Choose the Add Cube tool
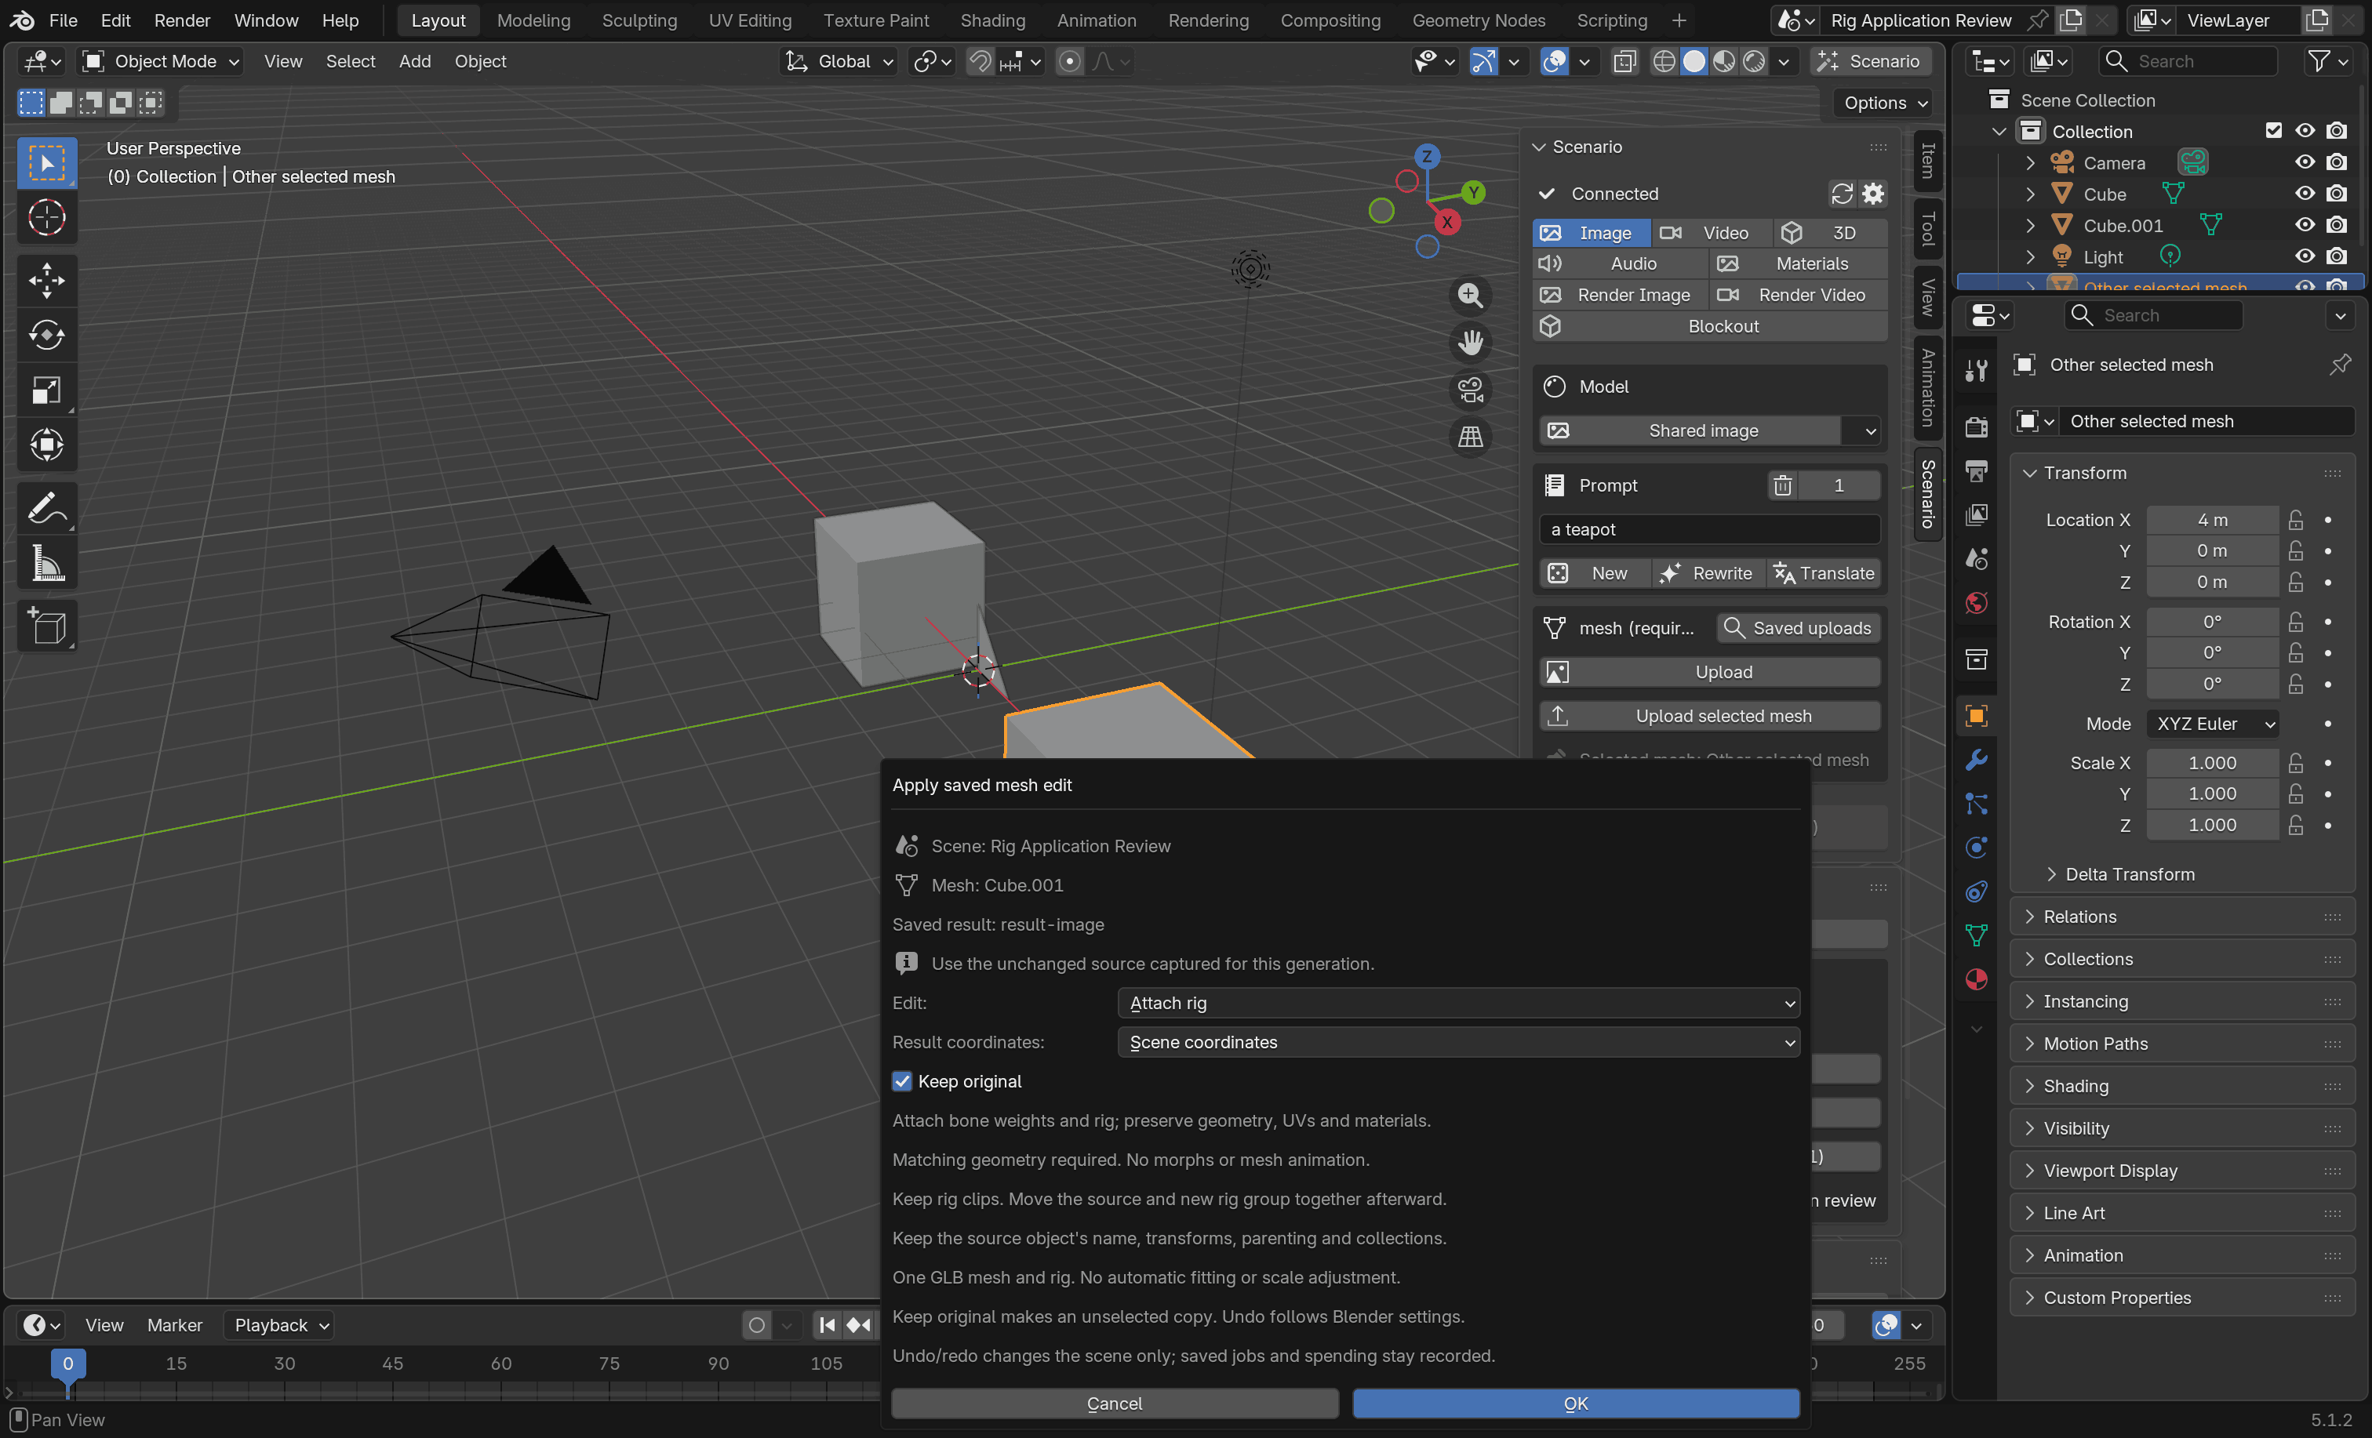2372x1438 pixels. [x=46, y=626]
